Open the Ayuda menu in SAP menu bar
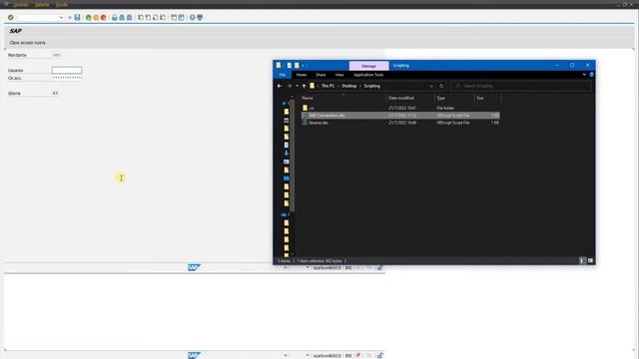The image size is (639, 359). 62,4
